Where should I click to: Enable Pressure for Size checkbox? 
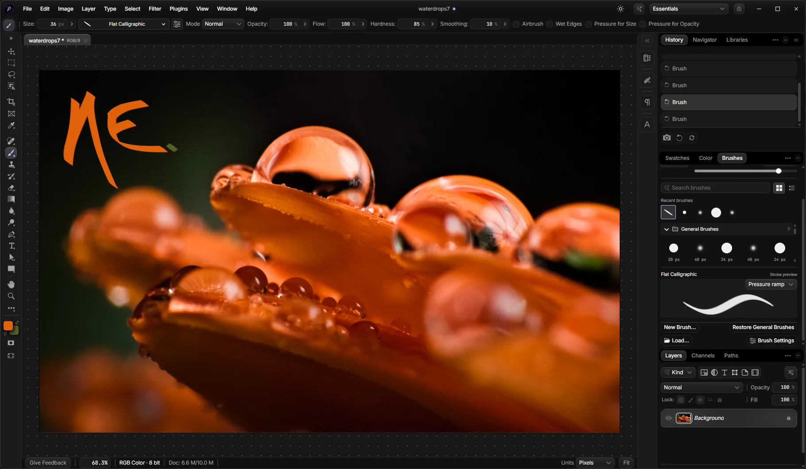click(588, 24)
